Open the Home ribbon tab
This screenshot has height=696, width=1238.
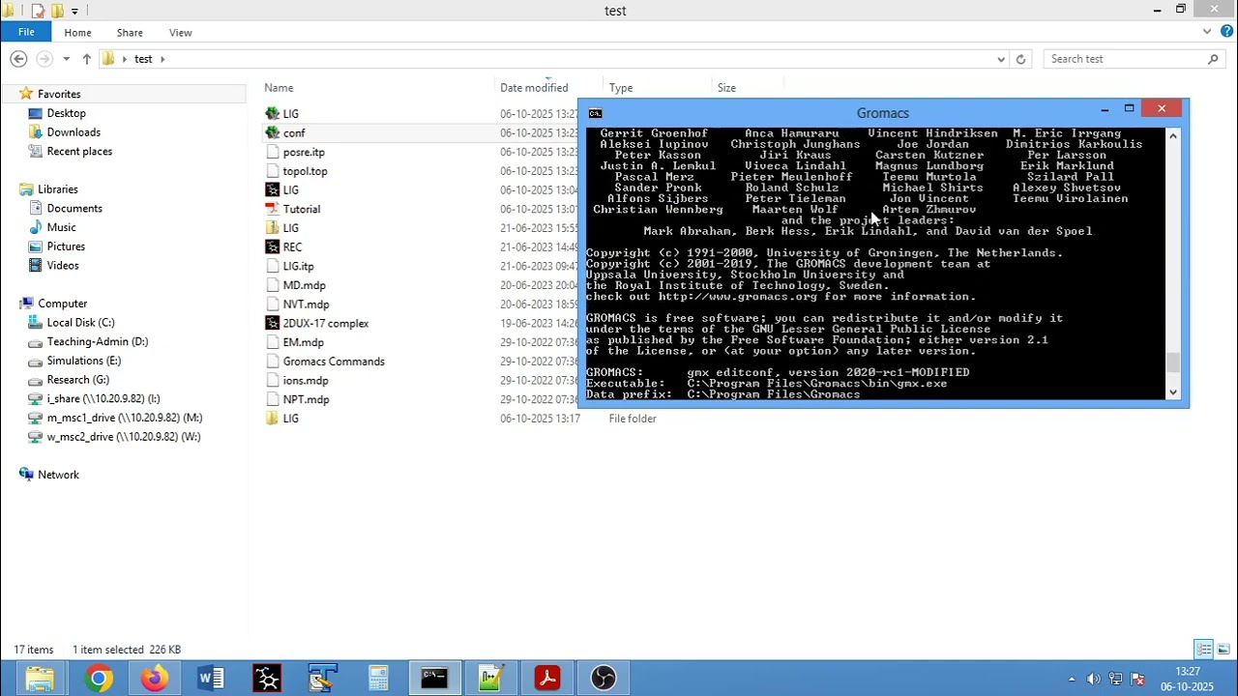(x=77, y=33)
